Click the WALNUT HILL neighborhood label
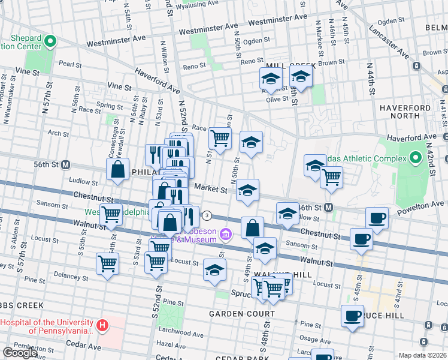 (283, 275)
